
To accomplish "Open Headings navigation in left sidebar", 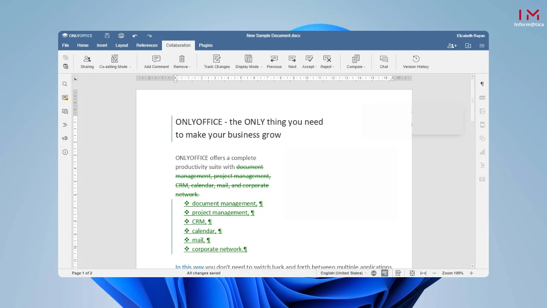I will pyautogui.click(x=65, y=125).
